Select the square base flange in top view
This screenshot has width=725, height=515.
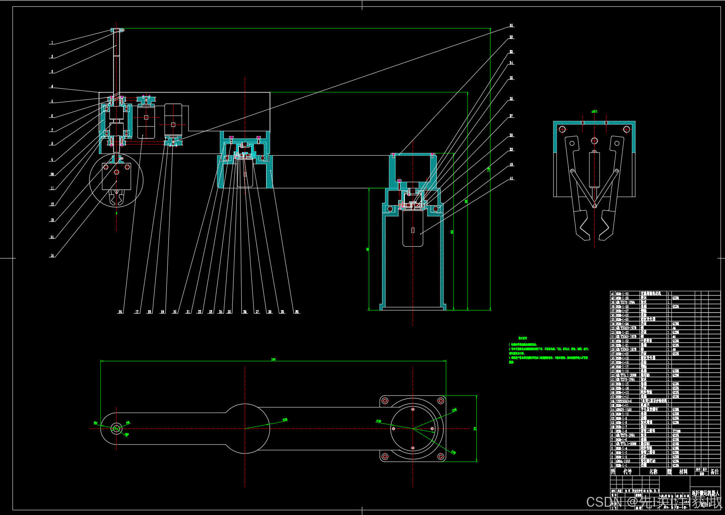click(413, 429)
